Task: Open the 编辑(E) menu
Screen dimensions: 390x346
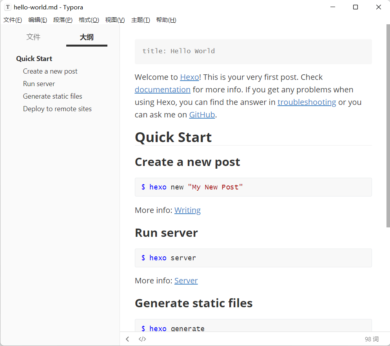Action: click(38, 20)
